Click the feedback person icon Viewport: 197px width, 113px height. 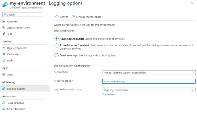pyautogui.click(x=73, y=17)
